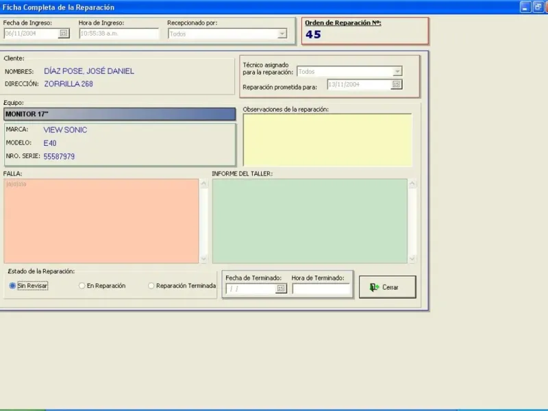The width and height of the screenshot is (548, 411).
Task: Click the Orden de Reparación Nº label
Action: 343,23
